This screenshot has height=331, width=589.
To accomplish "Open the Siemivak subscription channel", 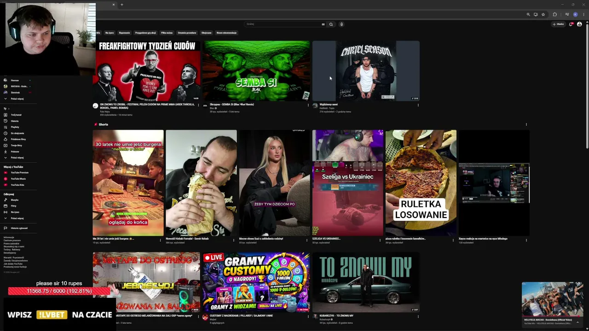I will point(15,92).
